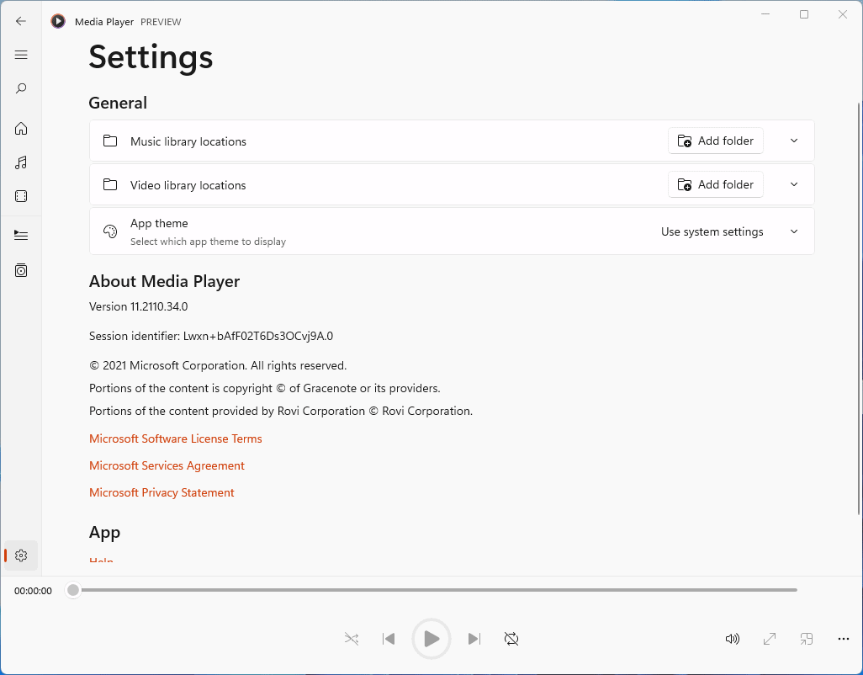Click the Media Player app logo
Screen dimensions: 863x675
(58, 22)
